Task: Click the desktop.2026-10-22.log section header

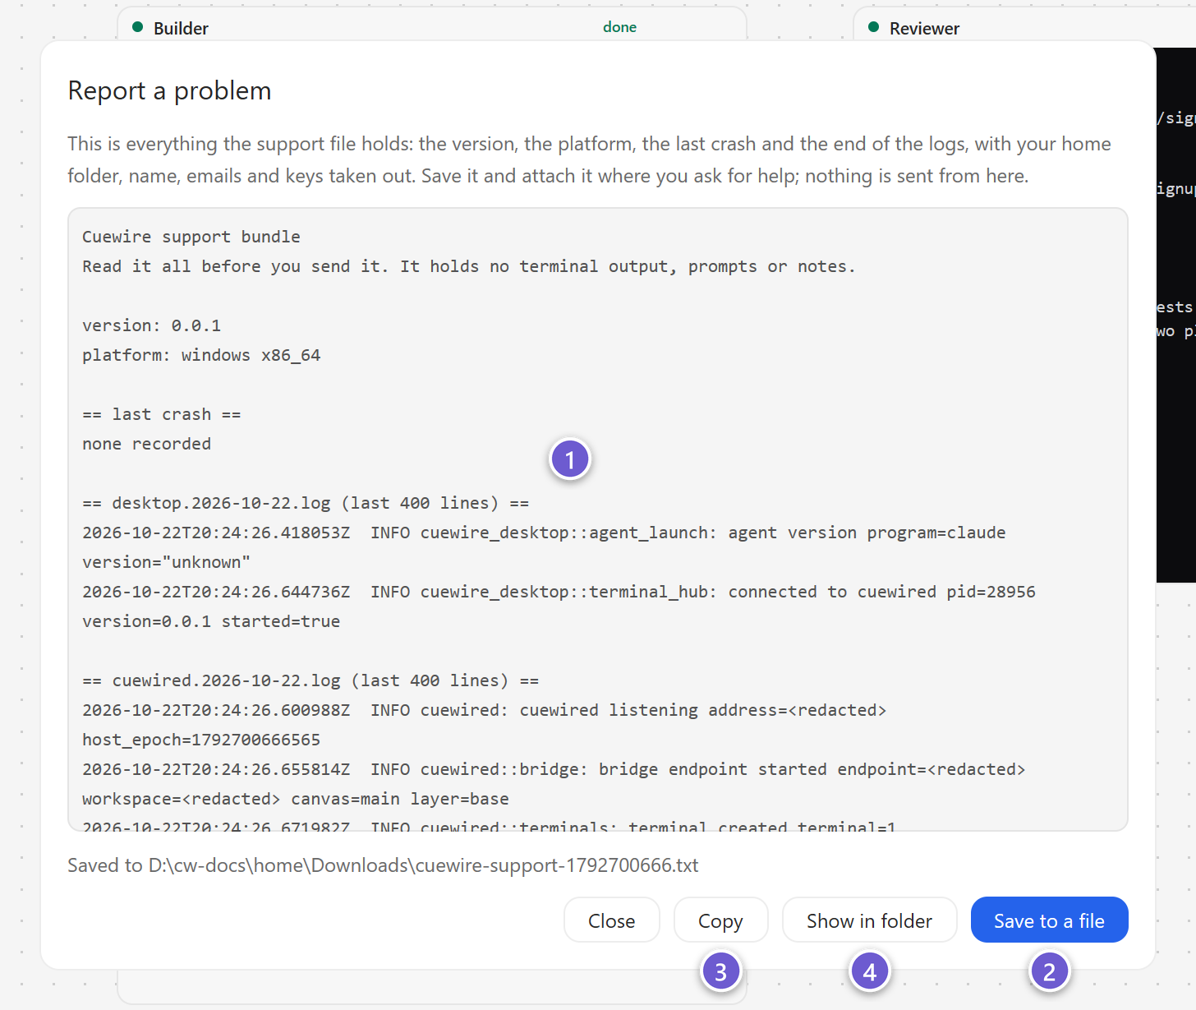Action: coord(306,503)
